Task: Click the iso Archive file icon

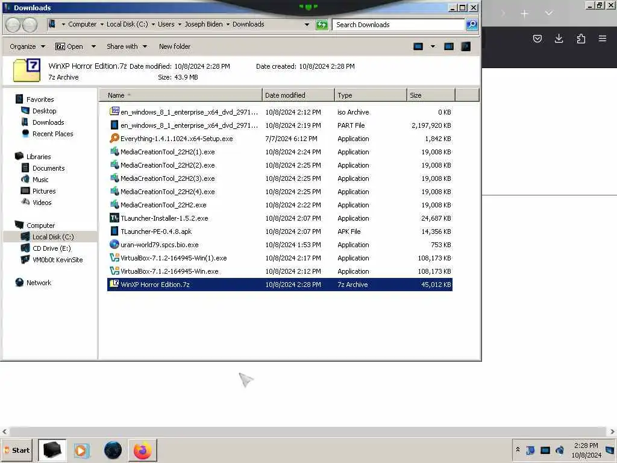Action: tap(114, 112)
